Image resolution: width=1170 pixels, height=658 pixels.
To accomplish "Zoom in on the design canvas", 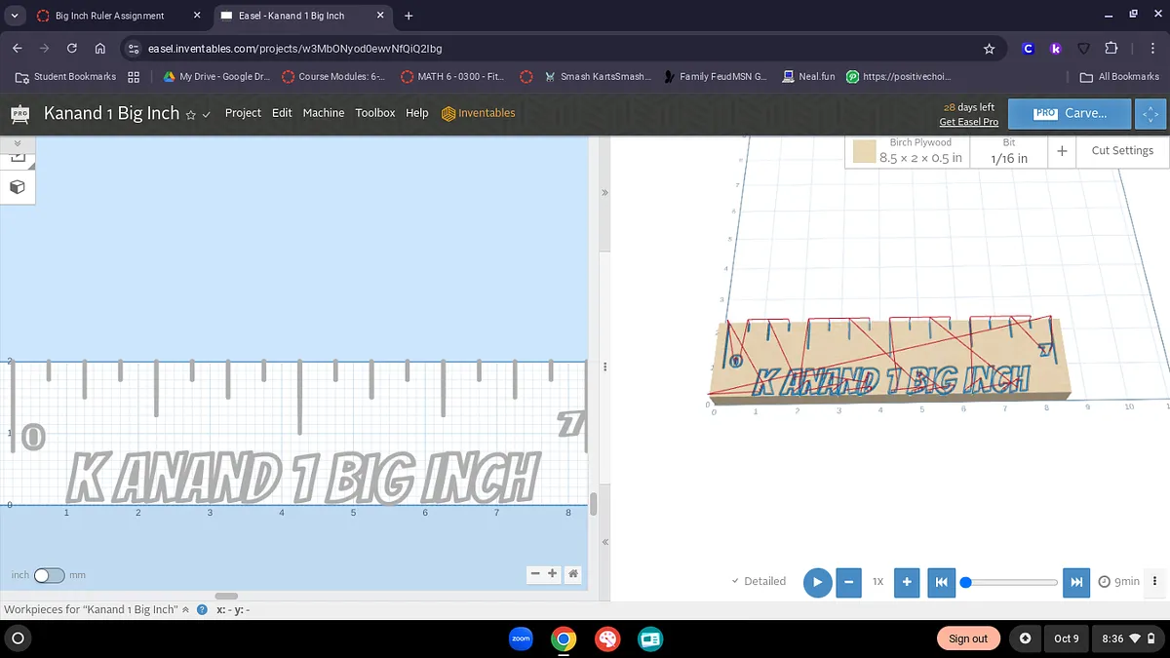I will tap(553, 574).
